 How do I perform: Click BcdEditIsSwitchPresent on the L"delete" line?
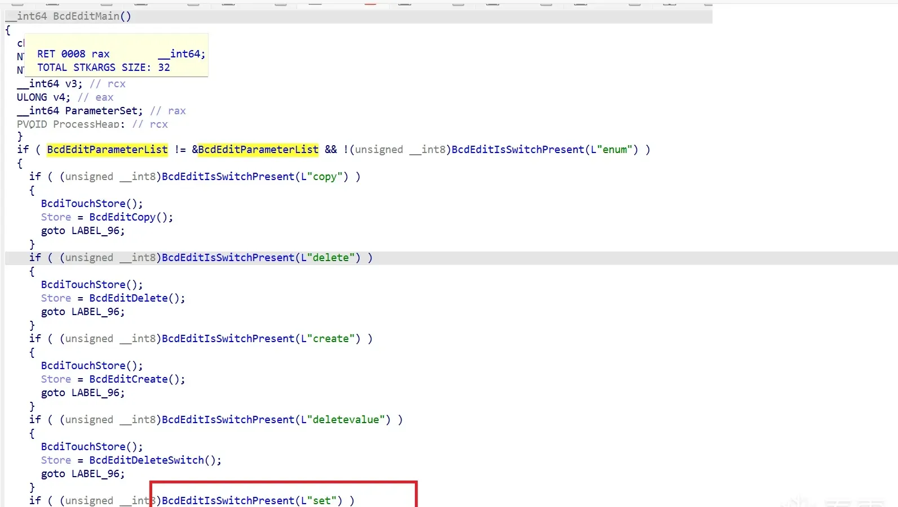[x=228, y=258]
